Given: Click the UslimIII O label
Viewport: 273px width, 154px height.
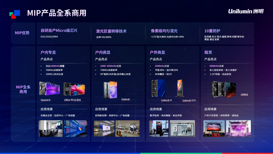Looking at the screenshot, I should pyautogui.click(x=166, y=100).
